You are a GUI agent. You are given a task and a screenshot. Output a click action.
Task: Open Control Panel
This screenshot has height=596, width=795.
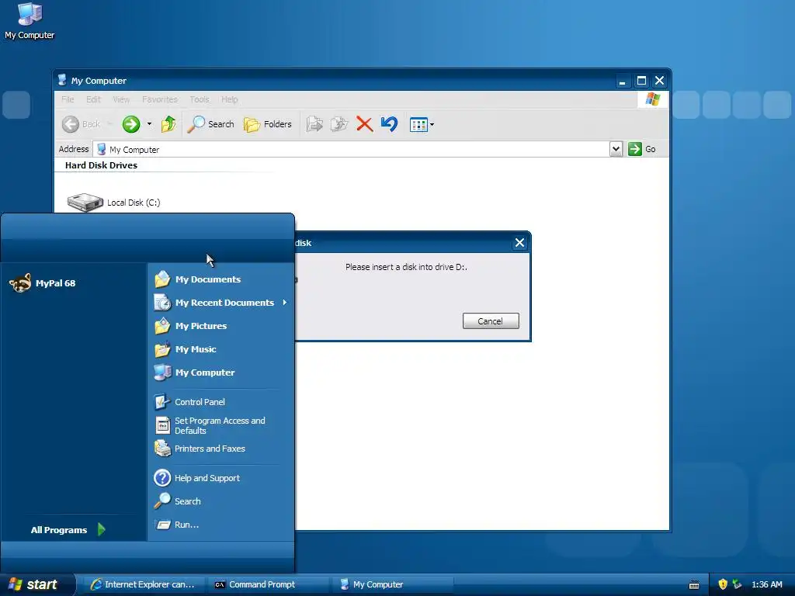pyautogui.click(x=189, y=402)
